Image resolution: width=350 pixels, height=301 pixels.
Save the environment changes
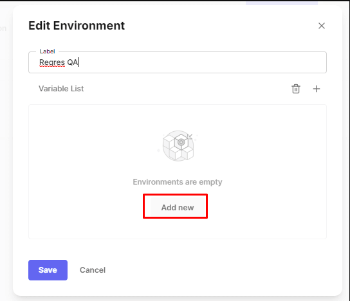[x=48, y=270]
